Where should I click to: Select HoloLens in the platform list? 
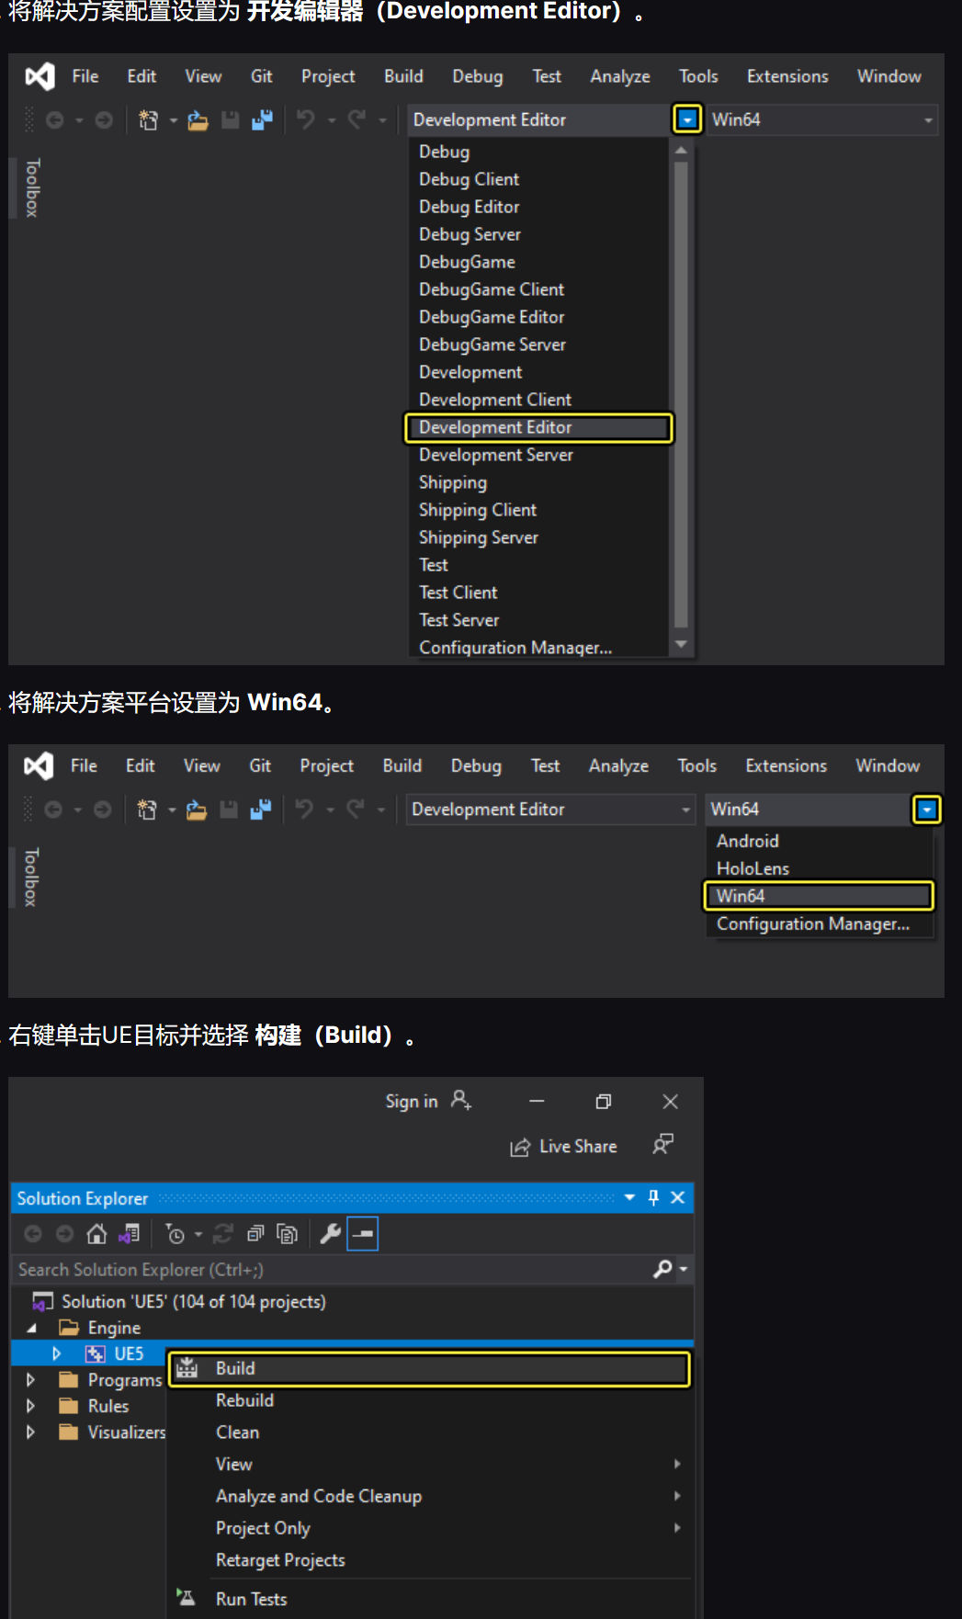(819, 868)
